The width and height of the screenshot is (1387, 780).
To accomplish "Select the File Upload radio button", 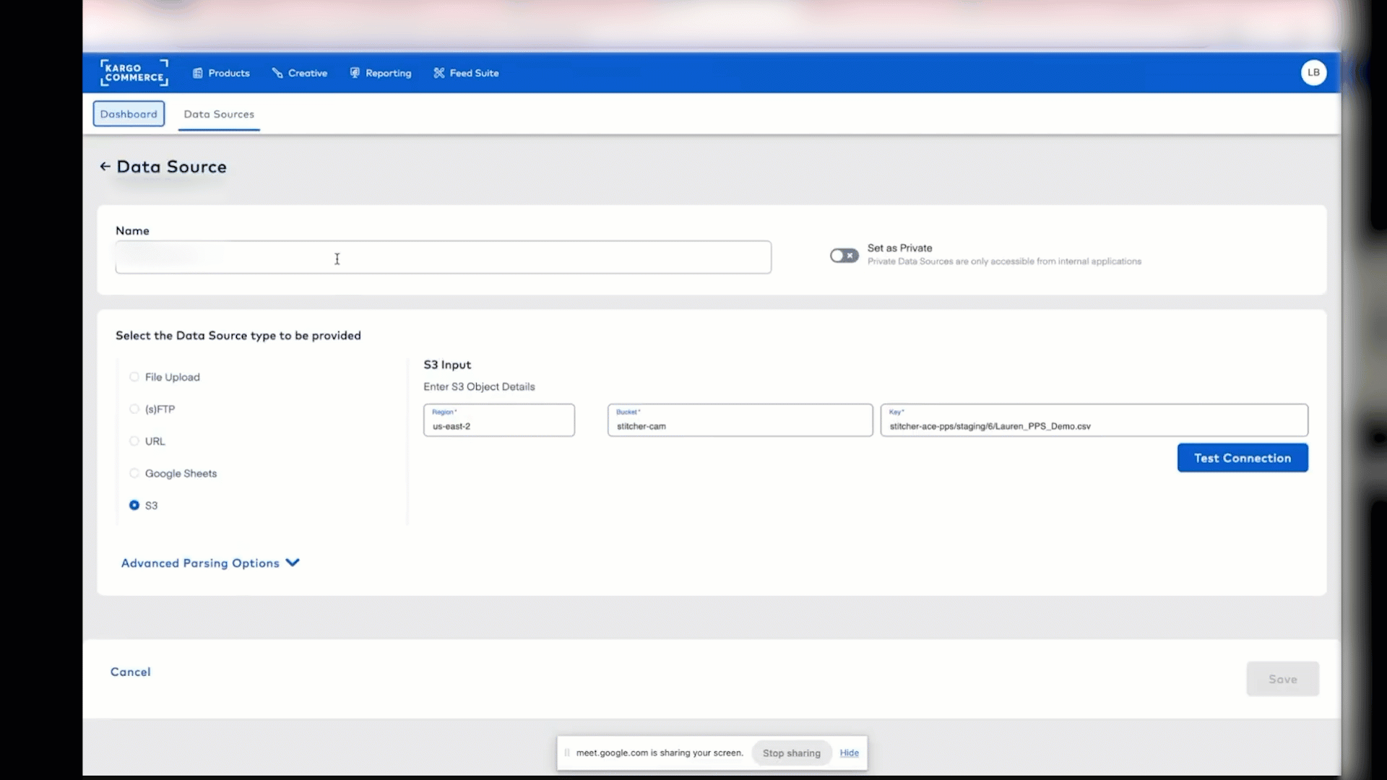I will click(134, 376).
